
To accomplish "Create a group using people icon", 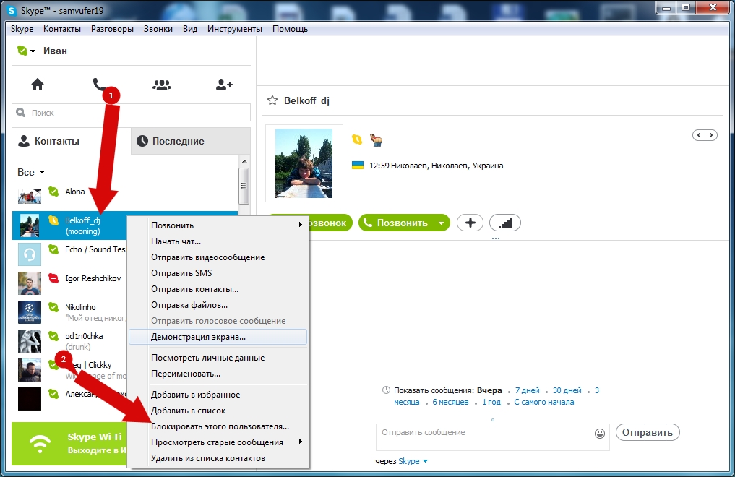I will (162, 85).
